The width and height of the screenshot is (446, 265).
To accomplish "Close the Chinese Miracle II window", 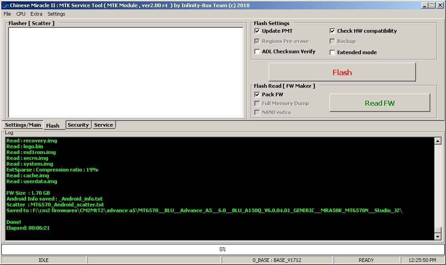I will (440, 5).
